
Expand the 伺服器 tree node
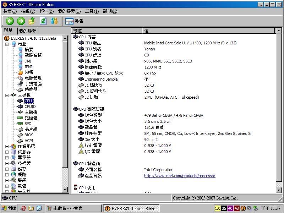coord(7,152)
